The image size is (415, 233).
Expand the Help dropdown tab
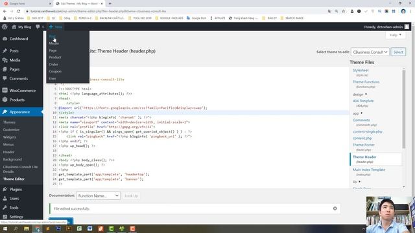396,35
